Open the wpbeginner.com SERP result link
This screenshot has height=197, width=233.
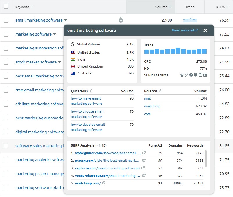(x=108, y=153)
